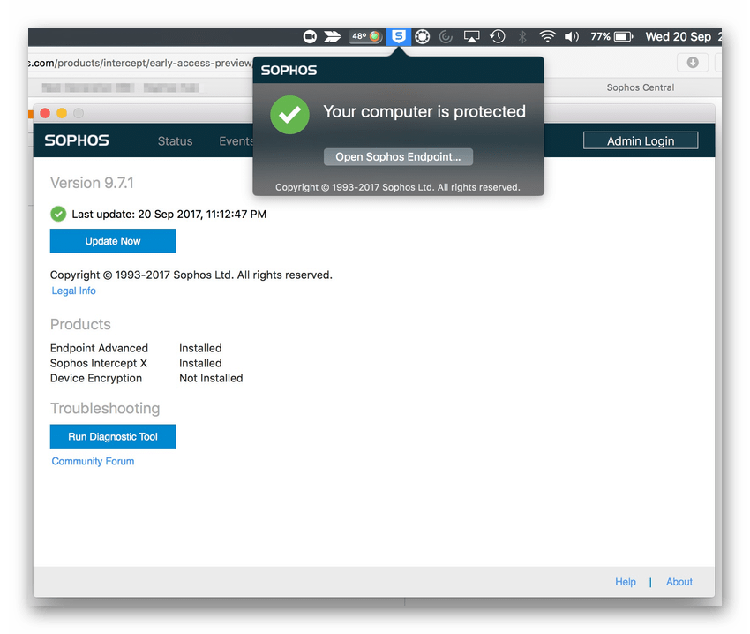Switch to the Status tab
This screenshot has width=750, height=634.
pos(175,140)
